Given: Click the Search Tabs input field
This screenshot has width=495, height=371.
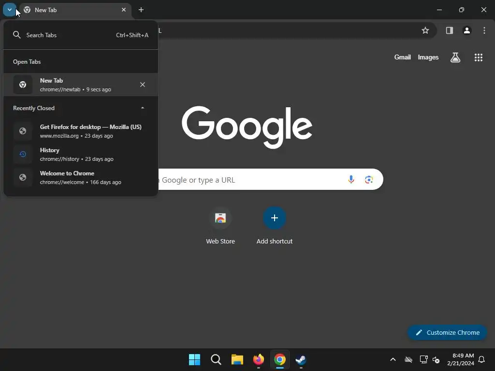Looking at the screenshot, I should coord(81,35).
